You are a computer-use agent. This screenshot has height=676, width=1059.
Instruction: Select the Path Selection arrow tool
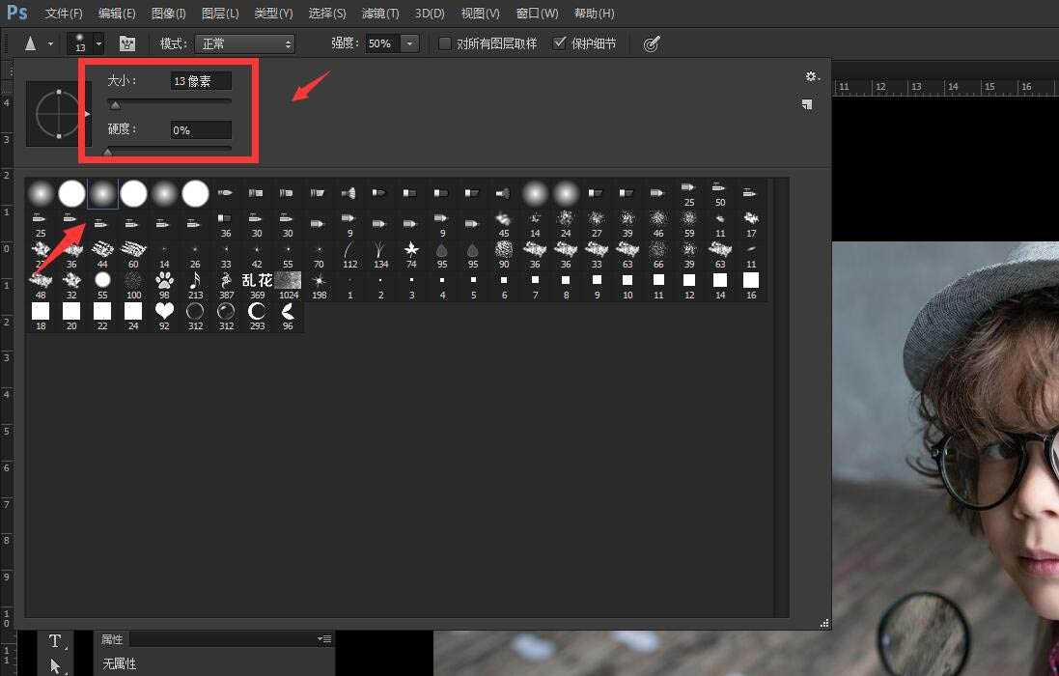(x=55, y=665)
